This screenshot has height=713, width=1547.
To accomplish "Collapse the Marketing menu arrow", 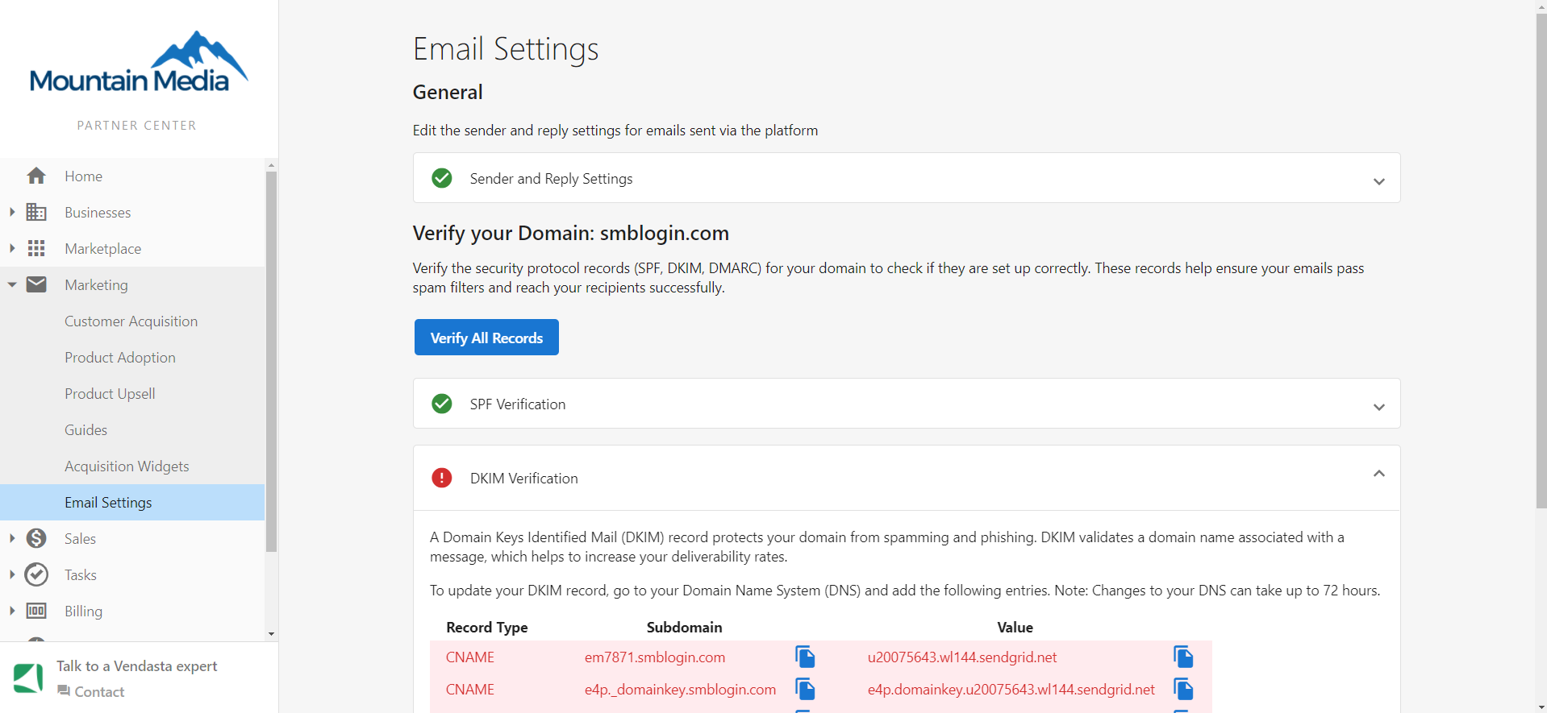I will point(12,284).
